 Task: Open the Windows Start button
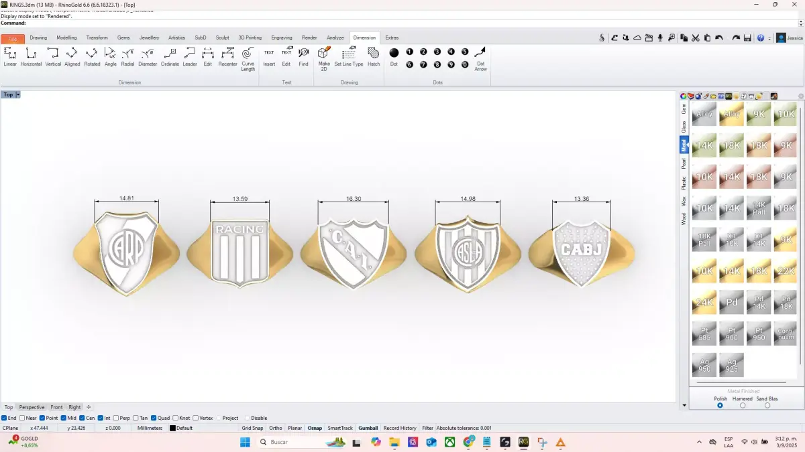245,442
